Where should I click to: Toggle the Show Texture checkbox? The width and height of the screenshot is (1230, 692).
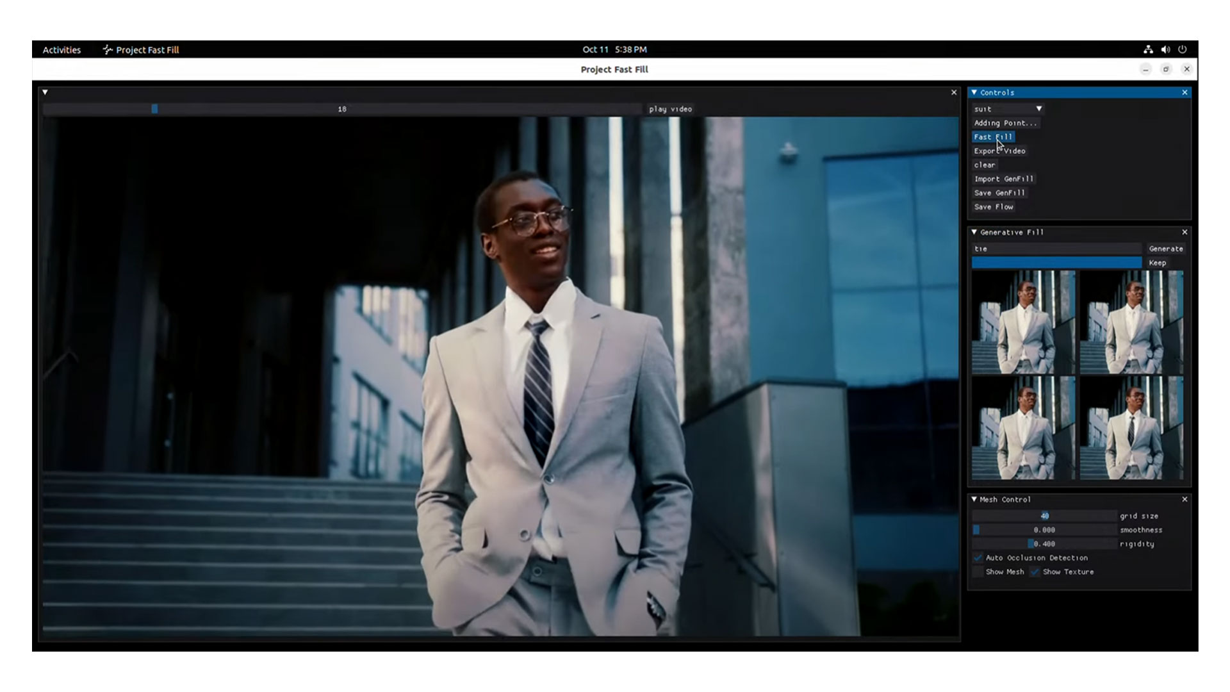click(x=1035, y=572)
